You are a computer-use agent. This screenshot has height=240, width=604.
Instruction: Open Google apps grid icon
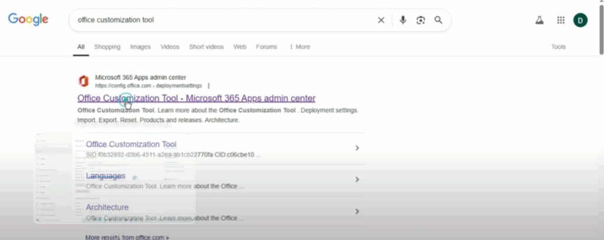pyautogui.click(x=561, y=20)
